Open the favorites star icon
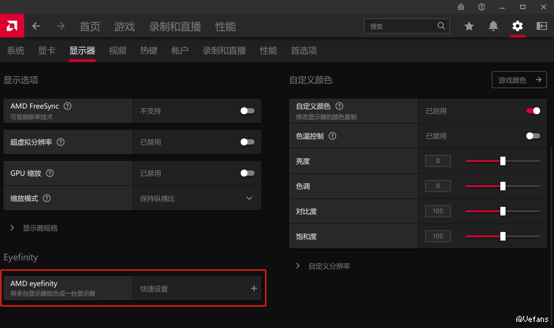This screenshot has height=328, width=554. tap(469, 26)
